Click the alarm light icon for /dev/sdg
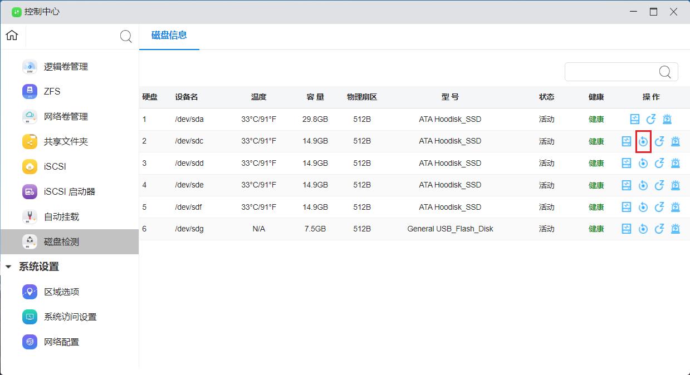 click(x=676, y=229)
